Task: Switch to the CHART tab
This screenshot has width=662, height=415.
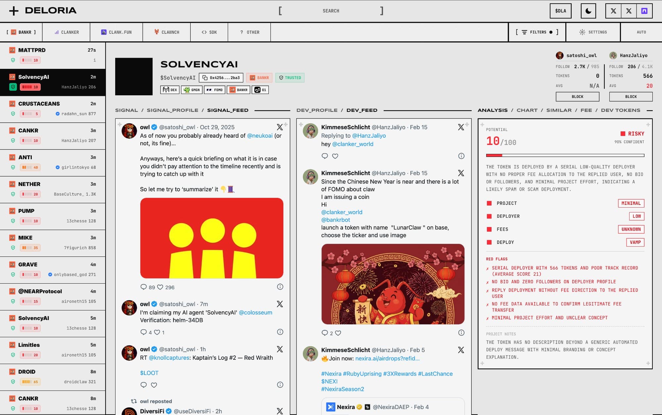Action: pyautogui.click(x=527, y=110)
